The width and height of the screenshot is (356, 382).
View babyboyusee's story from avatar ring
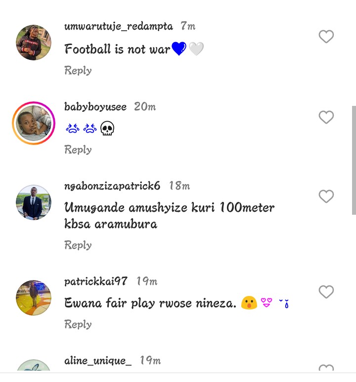pos(34,123)
